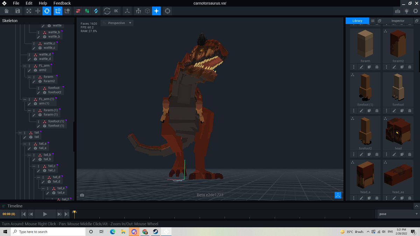Click the yellow timeline playhead marker
This screenshot has height=236, width=420.
pos(74,212)
